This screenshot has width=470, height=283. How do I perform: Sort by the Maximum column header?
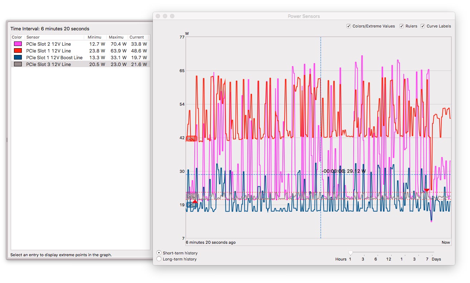pos(117,37)
